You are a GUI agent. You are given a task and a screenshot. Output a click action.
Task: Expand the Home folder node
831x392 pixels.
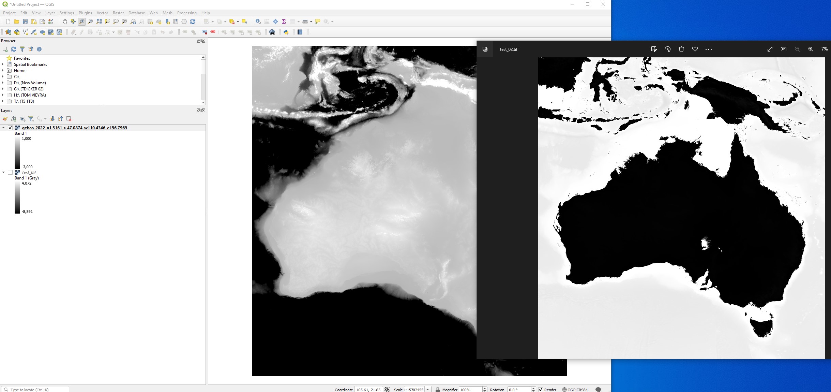coord(3,70)
